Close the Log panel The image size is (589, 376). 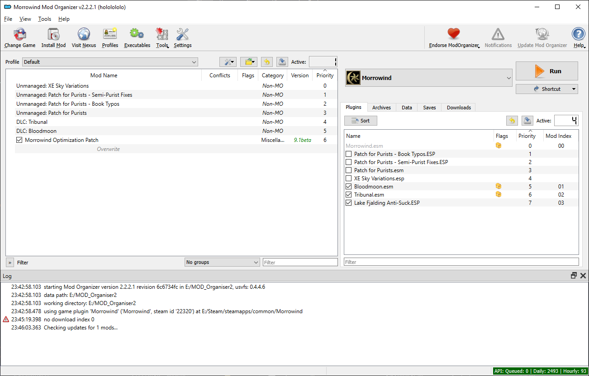[x=583, y=276]
